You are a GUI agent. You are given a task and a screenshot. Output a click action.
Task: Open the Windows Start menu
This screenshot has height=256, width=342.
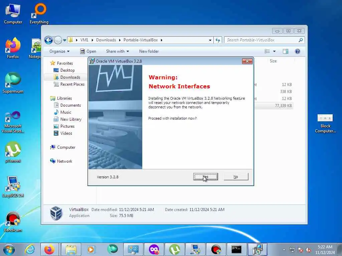(x=9, y=249)
